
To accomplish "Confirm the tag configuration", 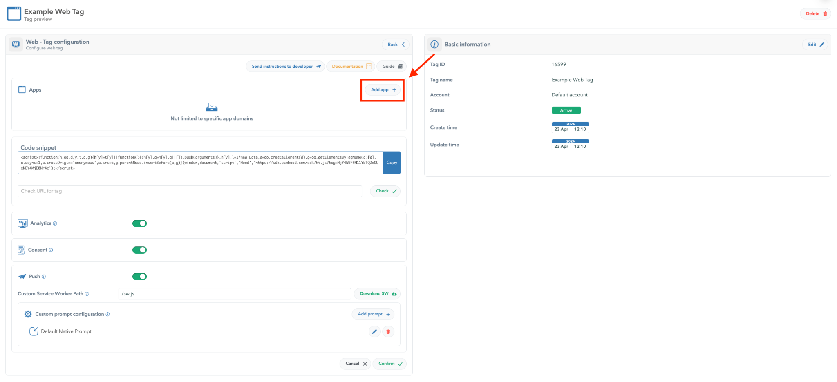I will click(x=389, y=364).
